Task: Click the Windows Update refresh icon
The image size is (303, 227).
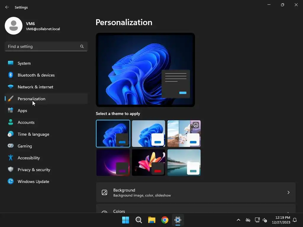Action: pos(11,181)
